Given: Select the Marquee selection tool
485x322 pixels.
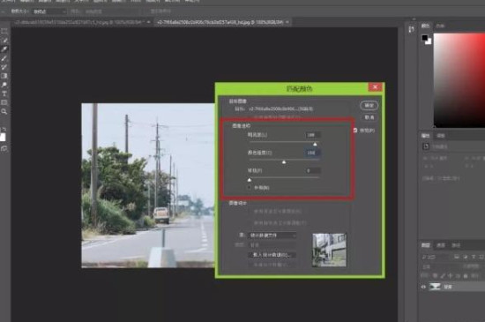Looking at the screenshot, I should [x=4, y=31].
